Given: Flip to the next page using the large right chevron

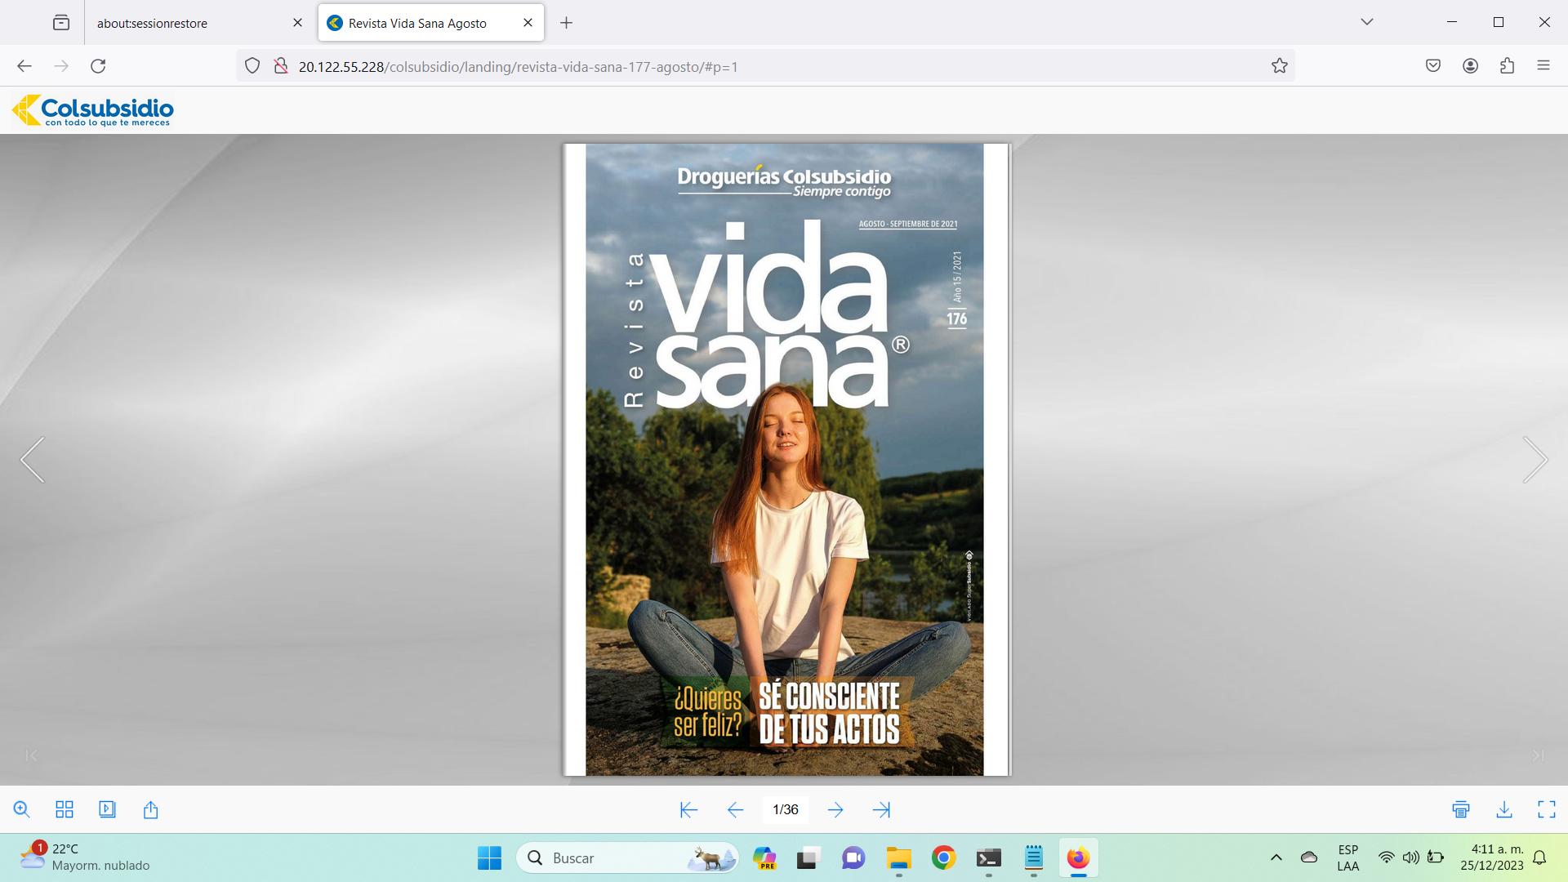Looking at the screenshot, I should (x=1535, y=460).
